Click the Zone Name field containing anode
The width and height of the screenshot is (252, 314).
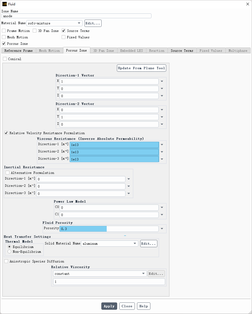click(76, 16)
